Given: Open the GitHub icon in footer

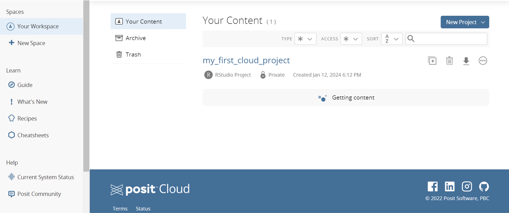Looking at the screenshot, I should point(484,186).
